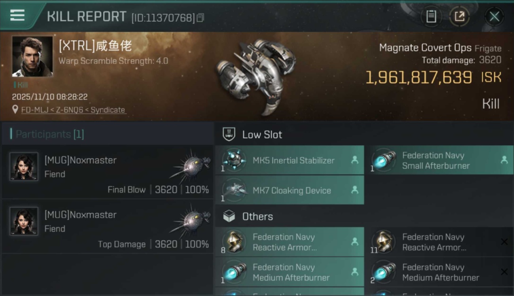This screenshot has height=296, width=514.
Task: Copy the kill report ID
Action: coord(200,18)
